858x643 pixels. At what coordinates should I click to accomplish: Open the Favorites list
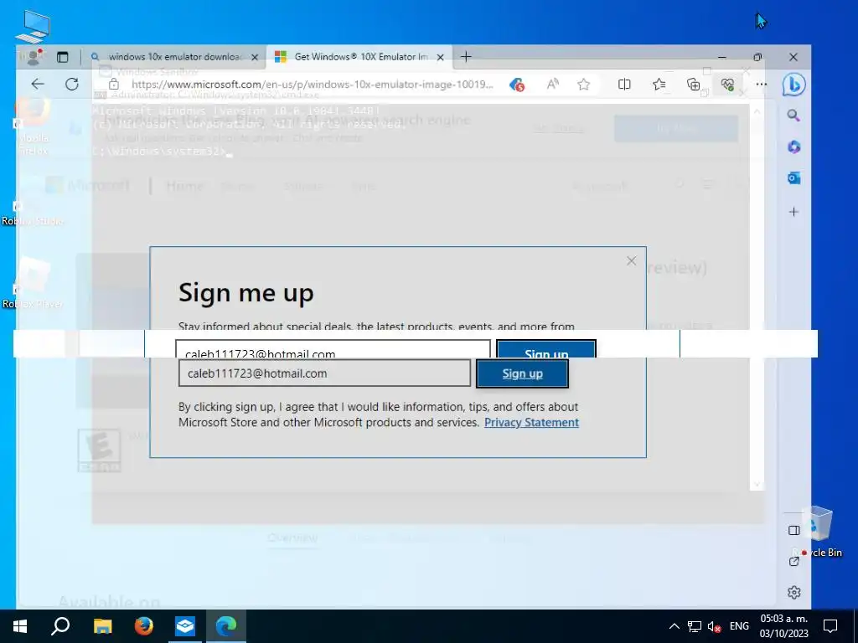coord(659,85)
